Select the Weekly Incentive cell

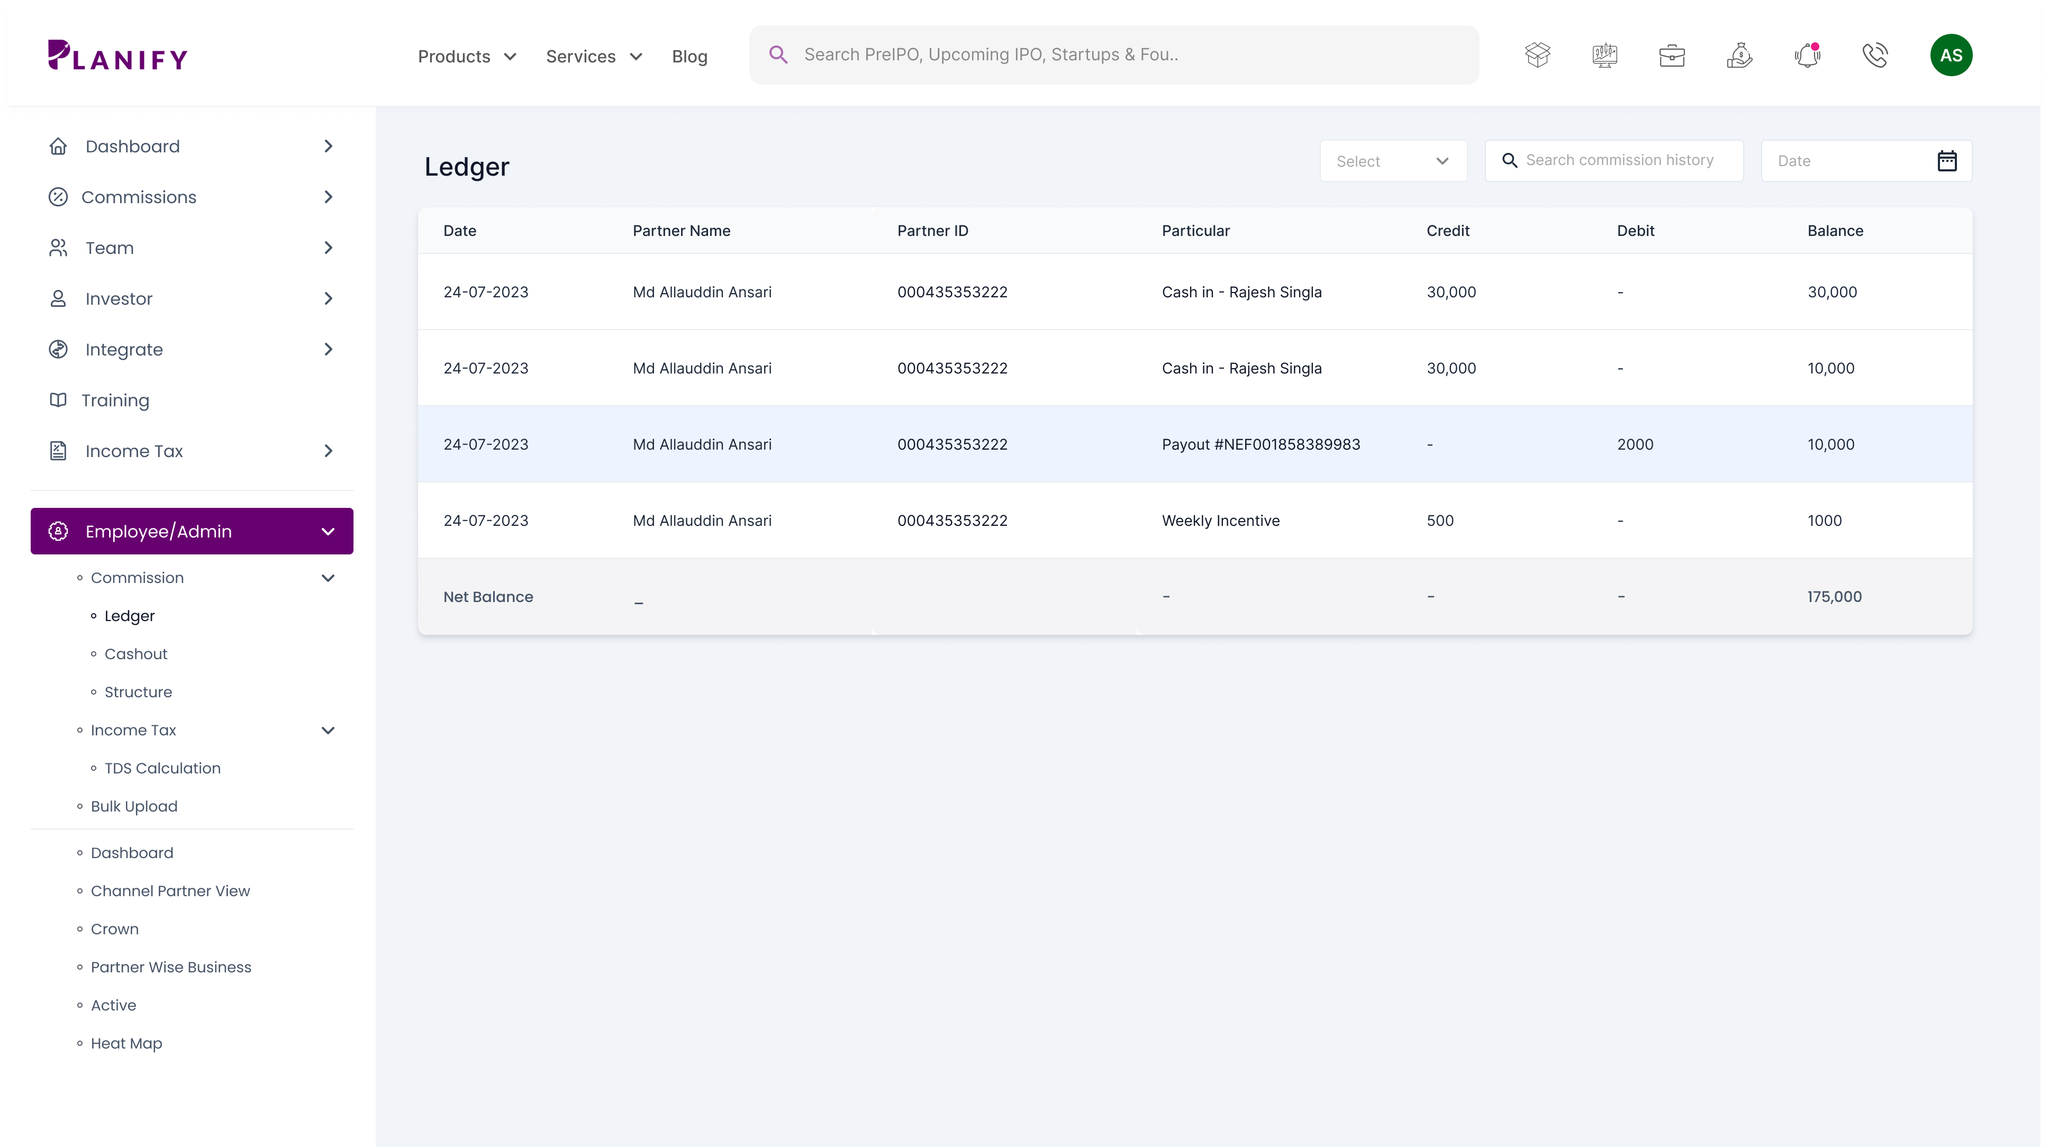pyautogui.click(x=1221, y=521)
